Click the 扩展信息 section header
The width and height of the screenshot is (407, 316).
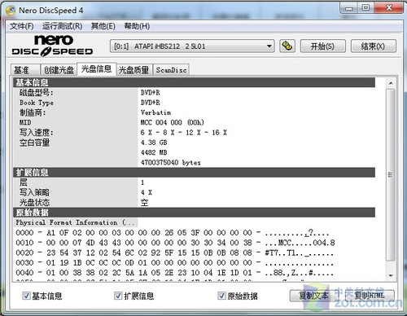(x=195, y=173)
